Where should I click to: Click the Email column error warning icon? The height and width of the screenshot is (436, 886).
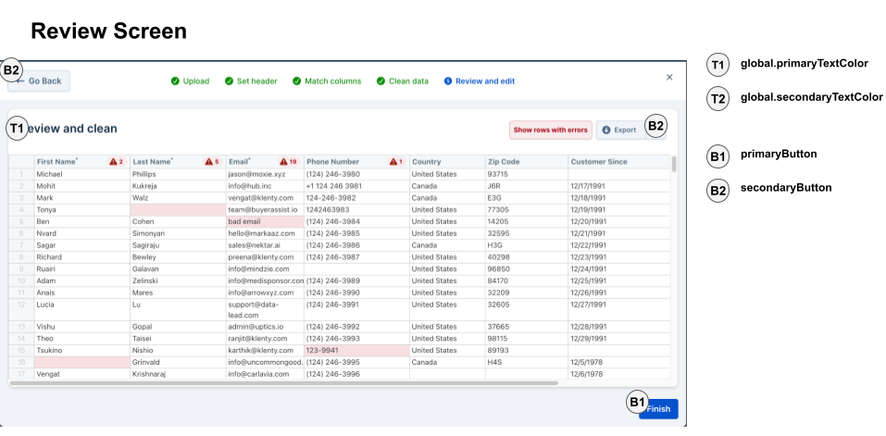pos(283,162)
